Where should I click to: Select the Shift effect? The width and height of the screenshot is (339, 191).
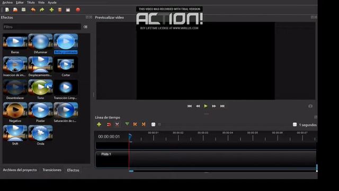pos(15,135)
